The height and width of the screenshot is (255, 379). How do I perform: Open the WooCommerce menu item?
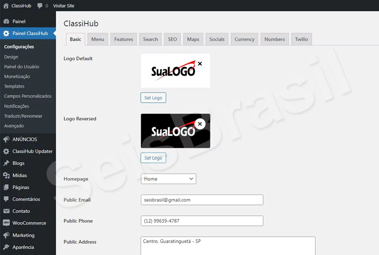29,223
